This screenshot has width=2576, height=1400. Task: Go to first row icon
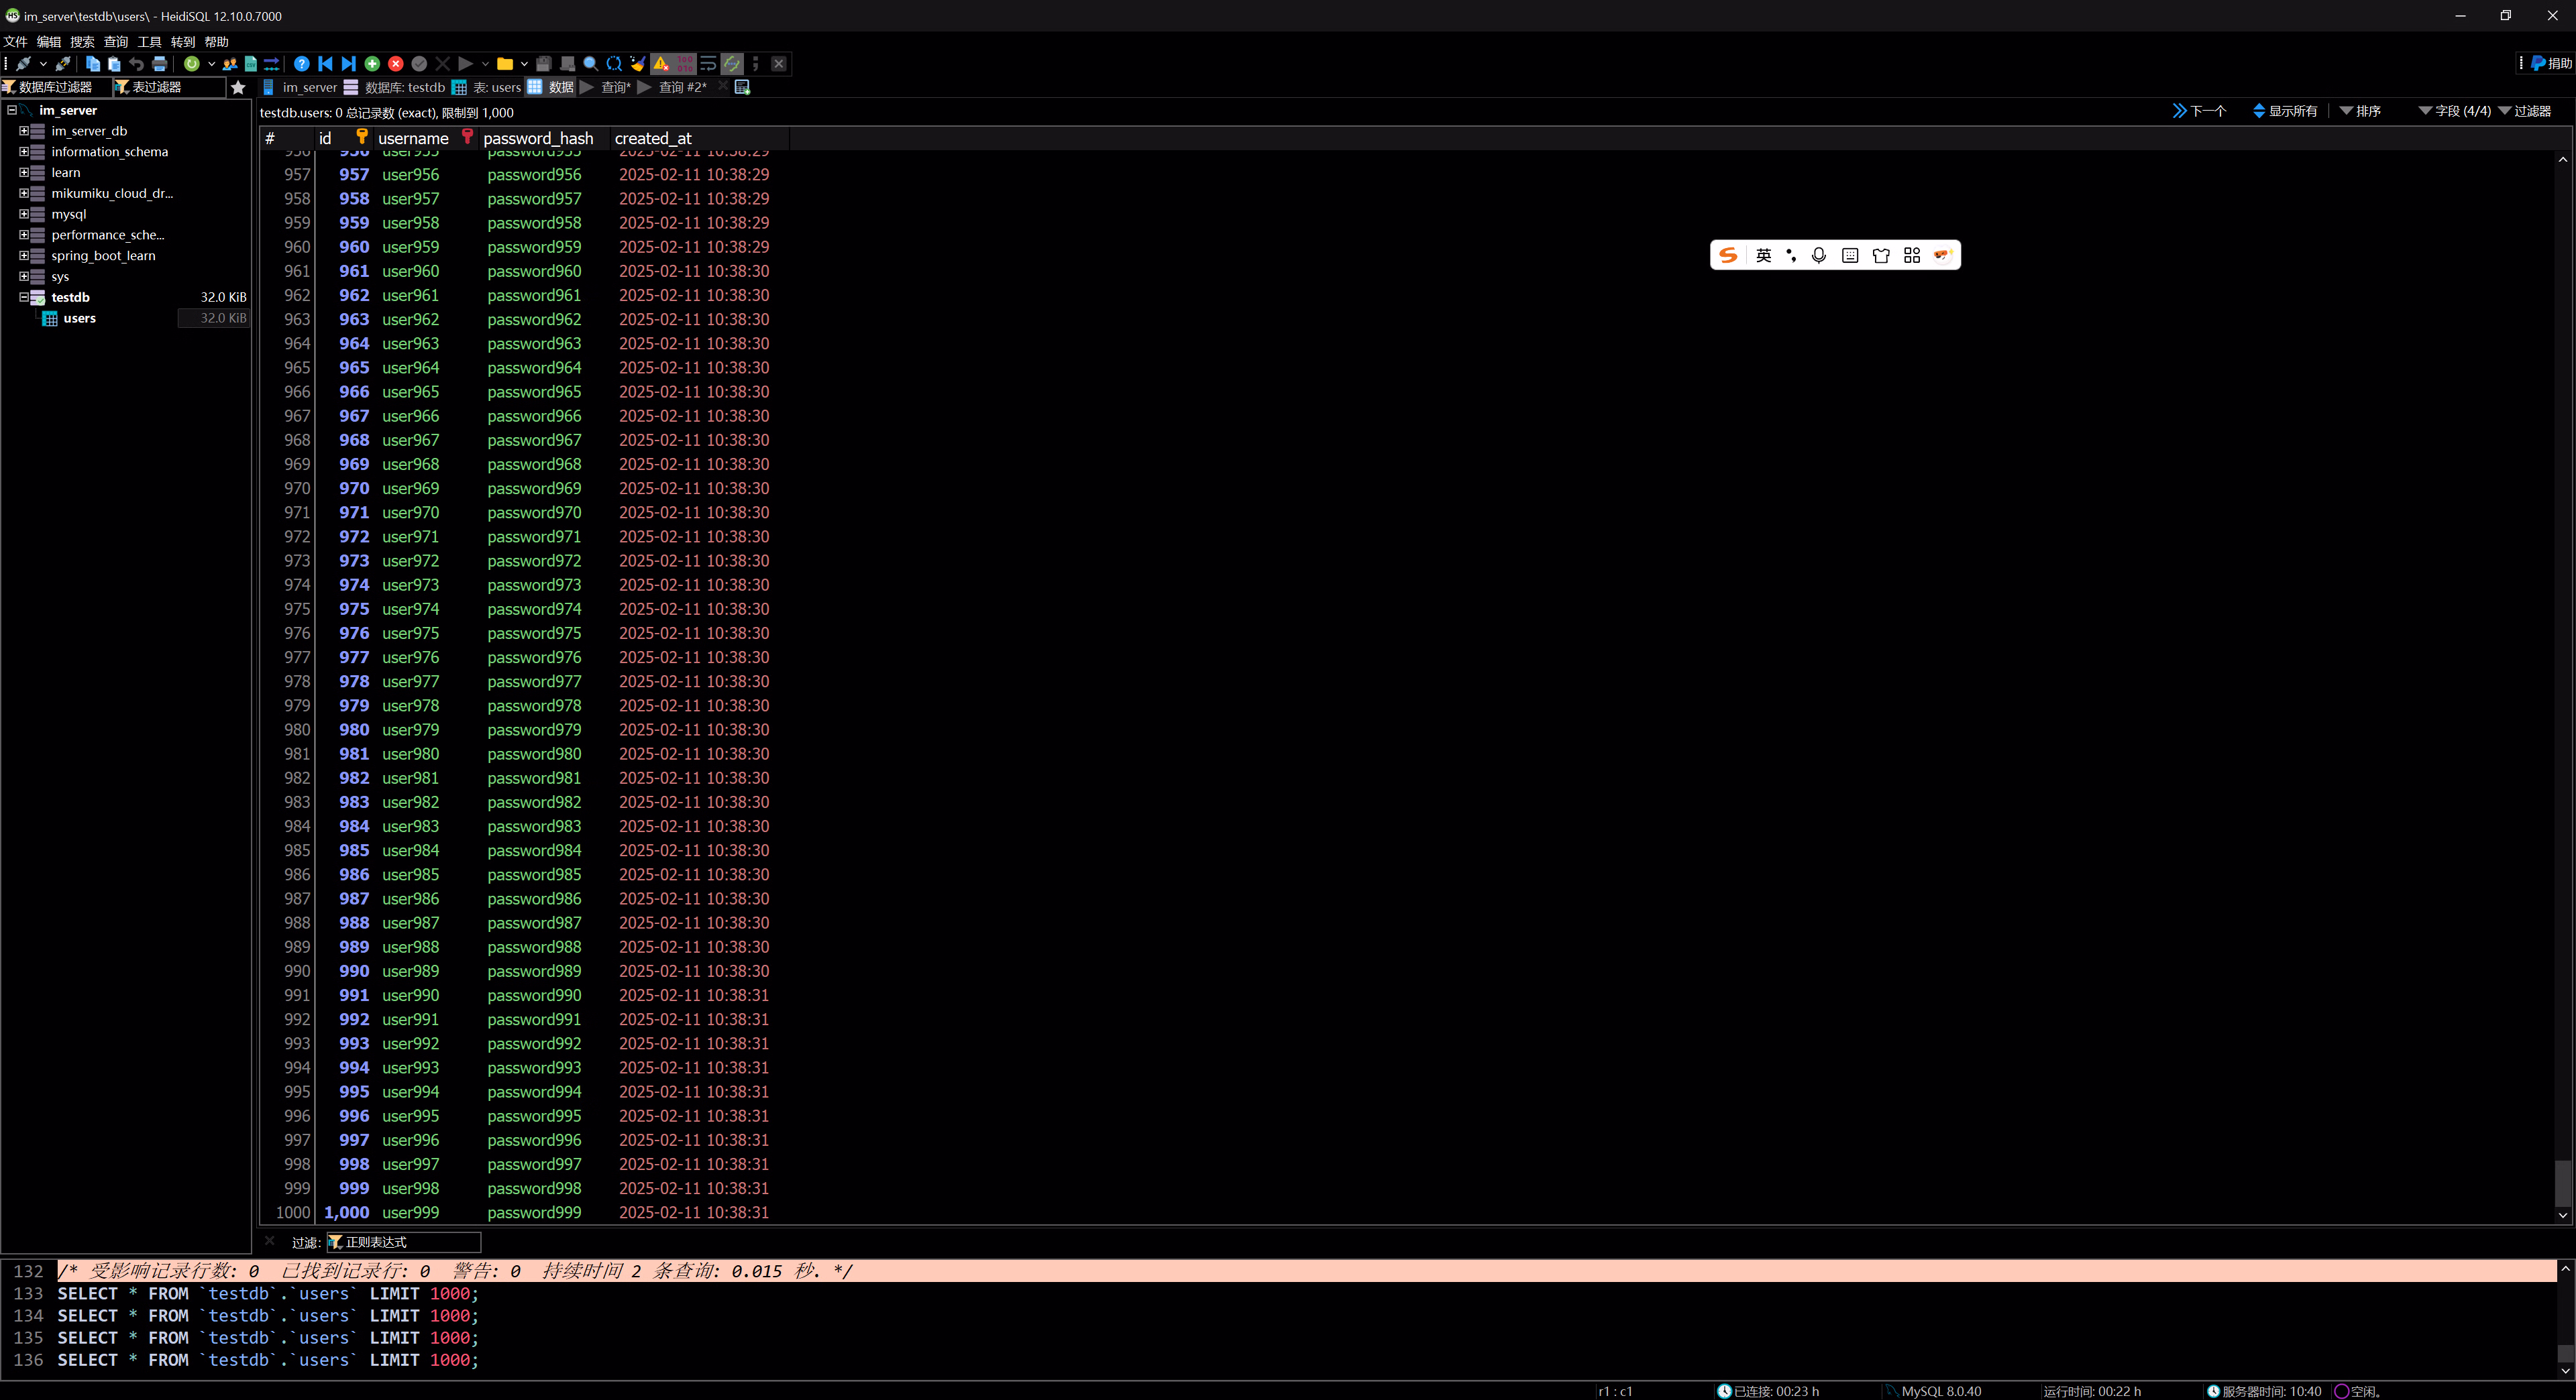pyautogui.click(x=325, y=64)
